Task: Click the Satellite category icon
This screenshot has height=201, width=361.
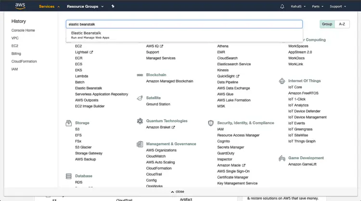Action: (140, 98)
